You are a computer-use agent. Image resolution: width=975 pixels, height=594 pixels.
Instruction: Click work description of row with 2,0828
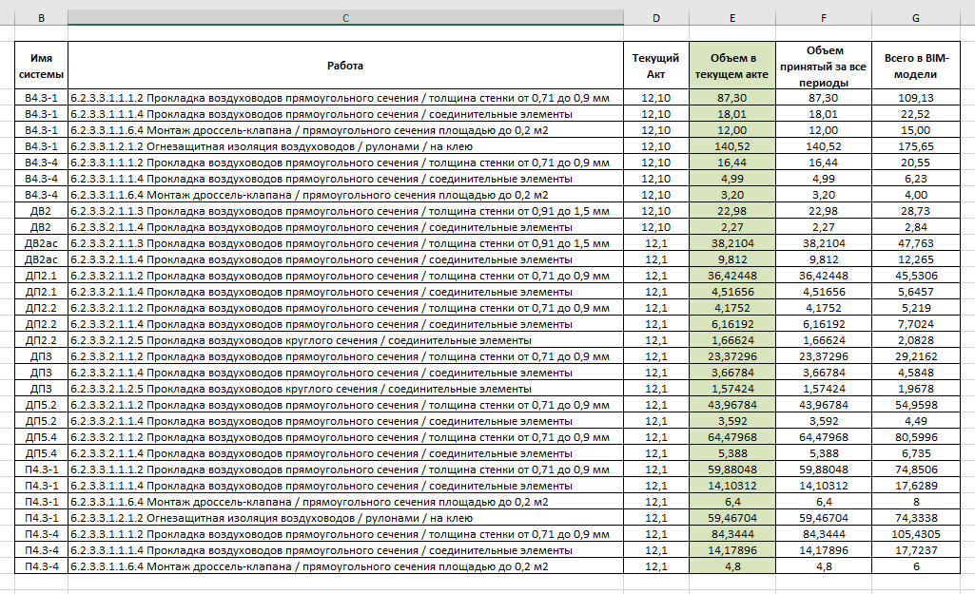click(345, 340)
